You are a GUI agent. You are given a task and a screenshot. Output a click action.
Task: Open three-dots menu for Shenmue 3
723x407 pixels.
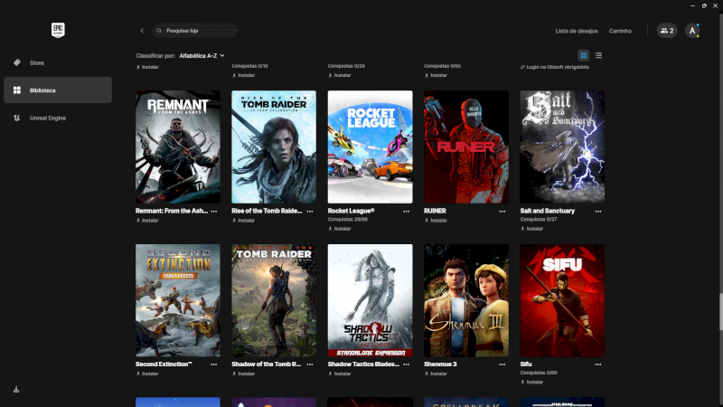(x=502, y=364)
